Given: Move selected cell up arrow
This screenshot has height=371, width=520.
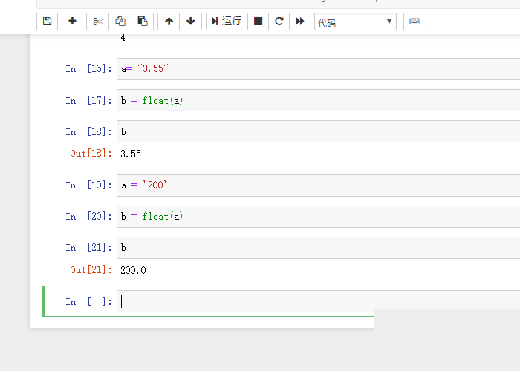Looking at the screenshot, I should (169, 22).
